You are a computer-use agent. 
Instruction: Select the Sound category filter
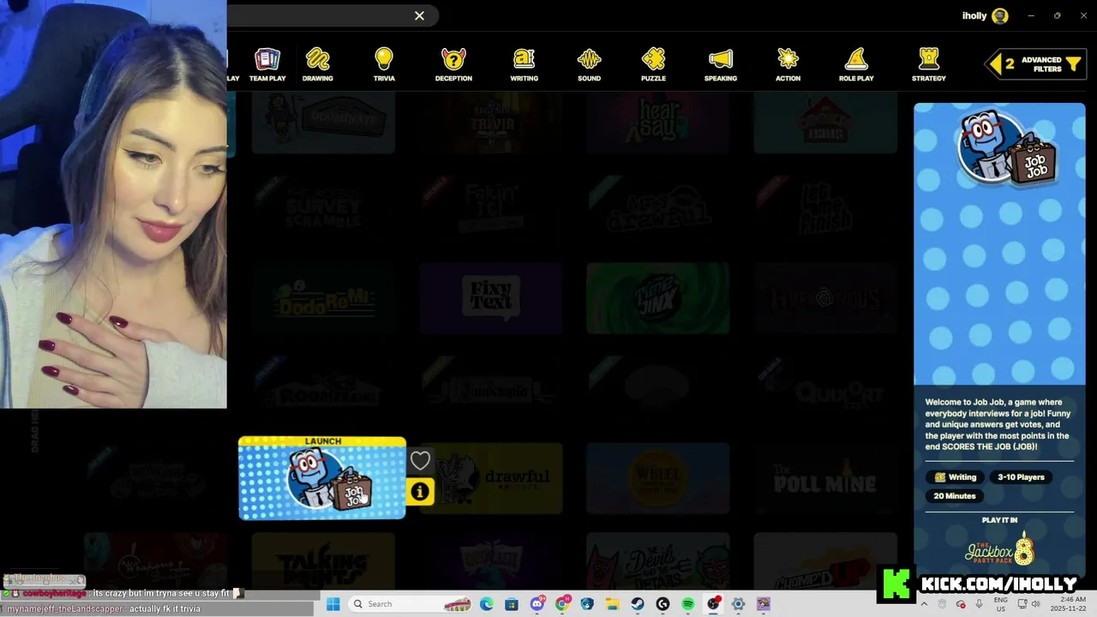589,64
